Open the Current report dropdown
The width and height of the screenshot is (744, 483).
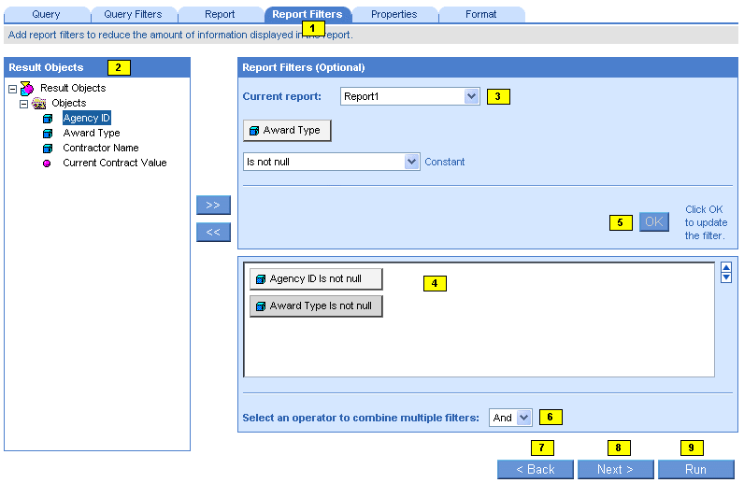pyautogui.click(x=471, y=96)
